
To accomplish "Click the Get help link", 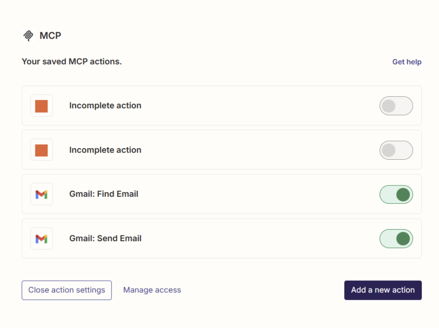I will click(407, 62).
